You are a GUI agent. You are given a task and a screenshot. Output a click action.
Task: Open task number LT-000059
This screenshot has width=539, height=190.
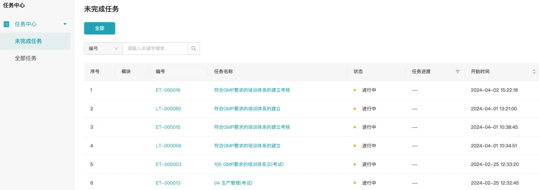coord(169,146)
